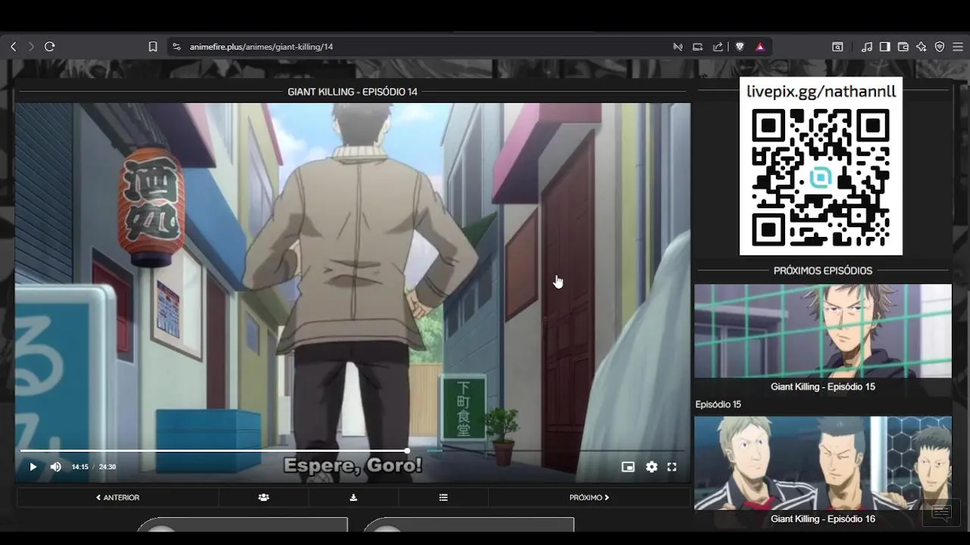The width and height of the screenshot is (970, 545).
Task: Go to PRÓXIMO episode
Action: pos(590,497)
